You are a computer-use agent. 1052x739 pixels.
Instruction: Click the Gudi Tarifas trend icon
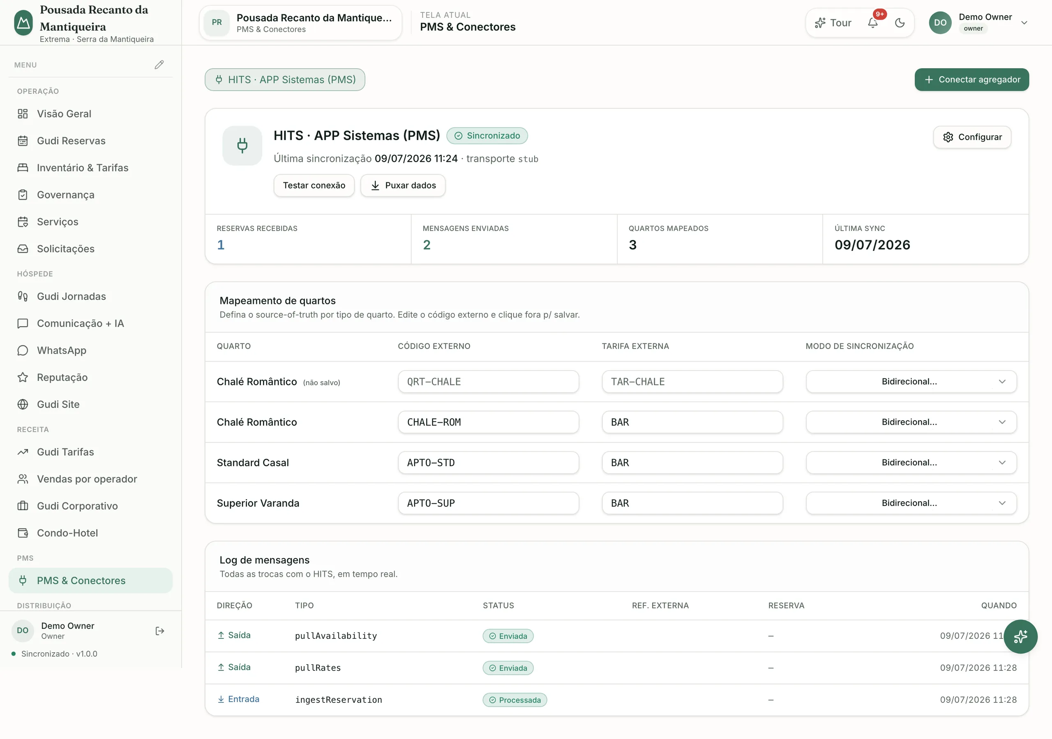[x=23, y=452]
